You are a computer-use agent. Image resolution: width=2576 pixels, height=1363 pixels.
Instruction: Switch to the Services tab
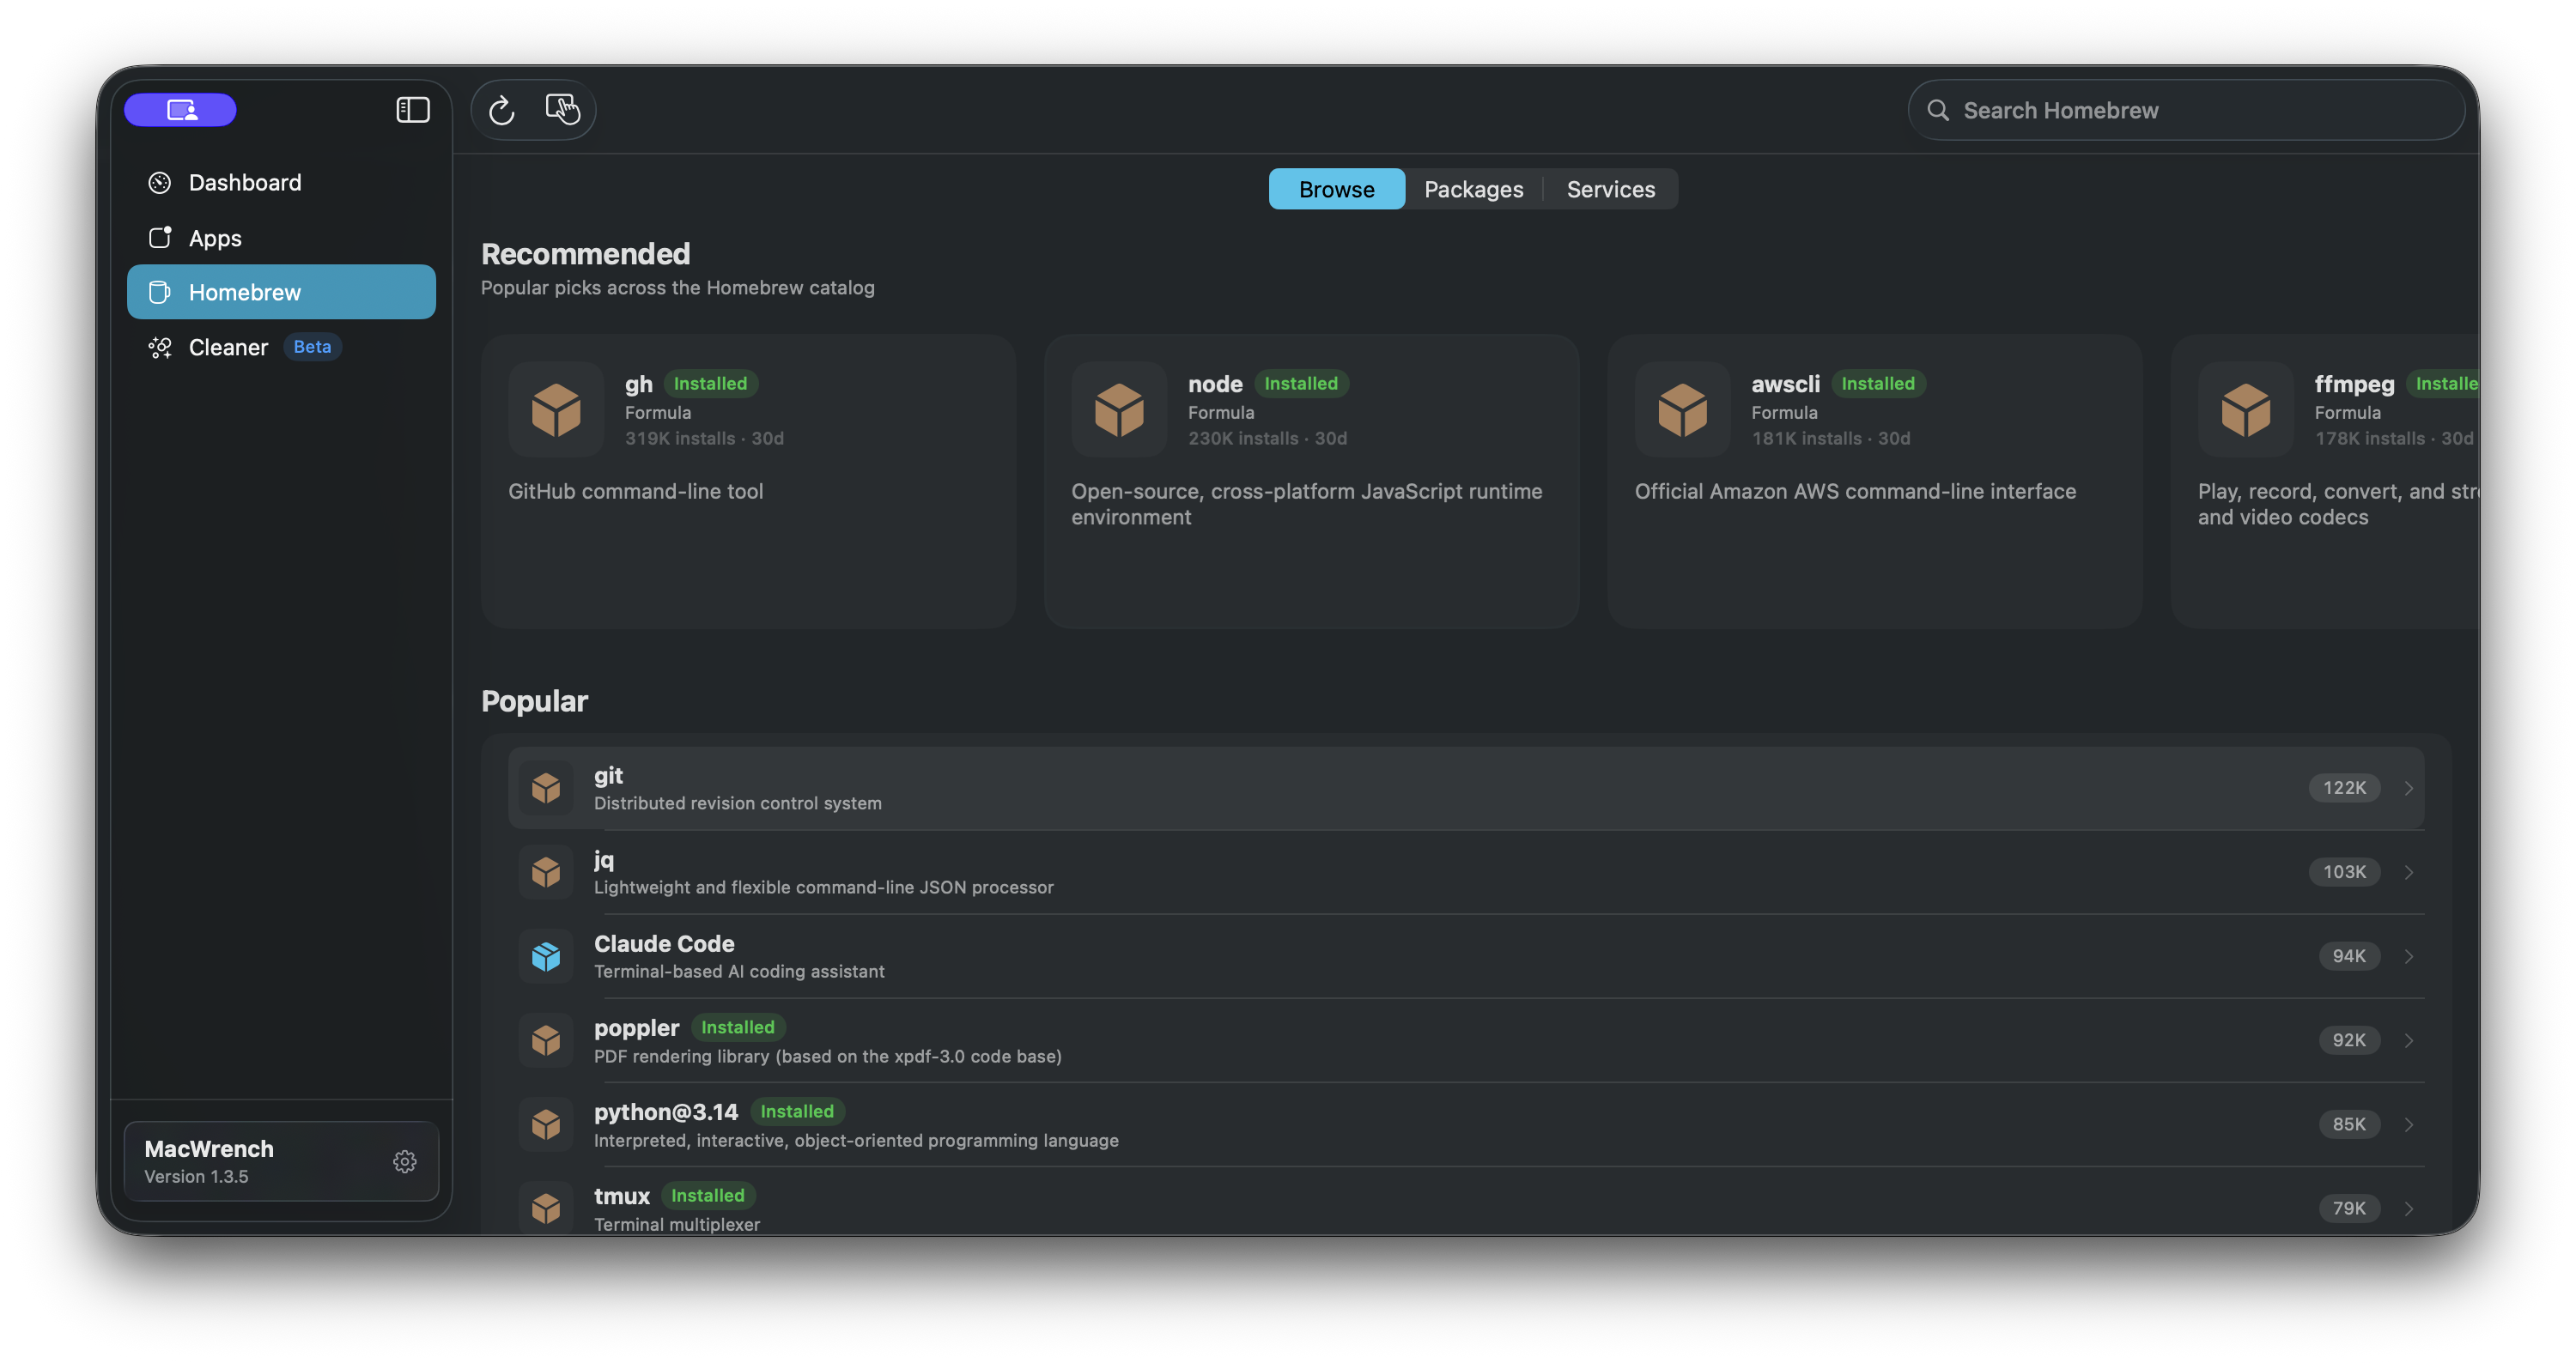(1610, 189)
